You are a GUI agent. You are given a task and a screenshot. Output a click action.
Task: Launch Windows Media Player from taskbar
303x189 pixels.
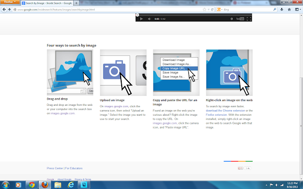[x=18, y=185]
